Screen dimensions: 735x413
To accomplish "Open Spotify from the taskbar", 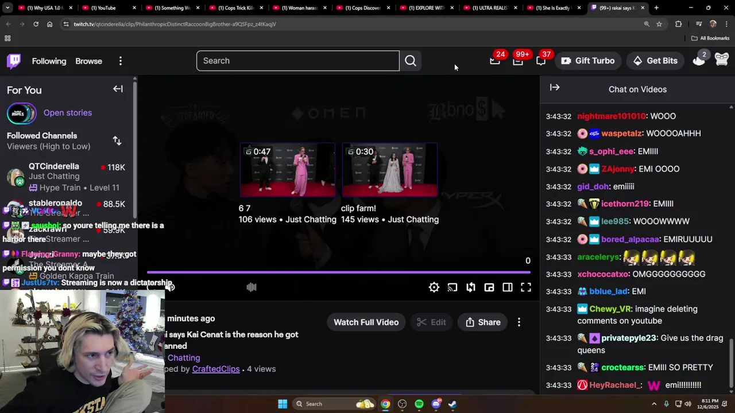I will [x=419, y=404].
